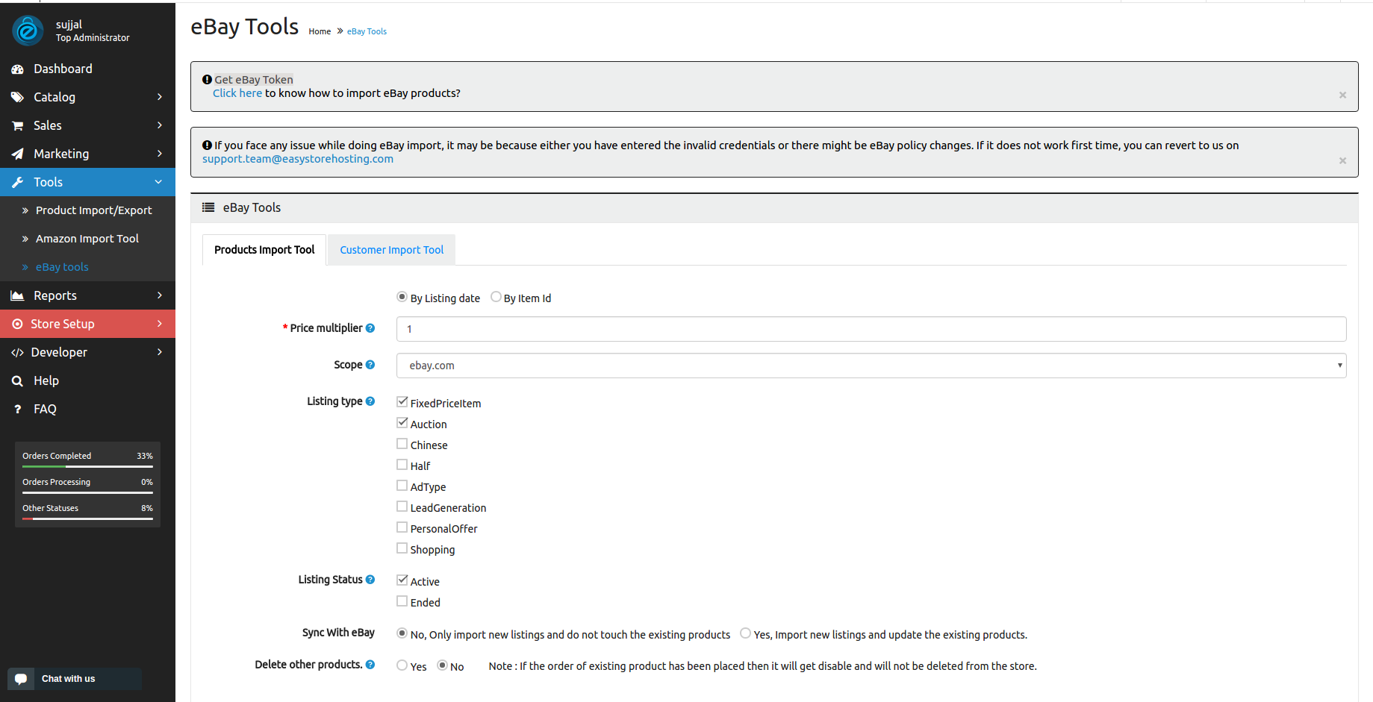Click the Delete other products help icon
The image size is (1373, 702).
tap(370, 665)
